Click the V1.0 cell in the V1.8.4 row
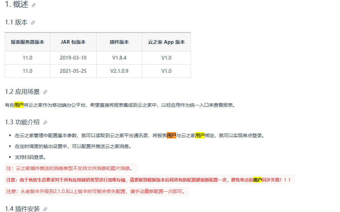The height and width of the screenshot is (212, 340). tap(166, 58)
